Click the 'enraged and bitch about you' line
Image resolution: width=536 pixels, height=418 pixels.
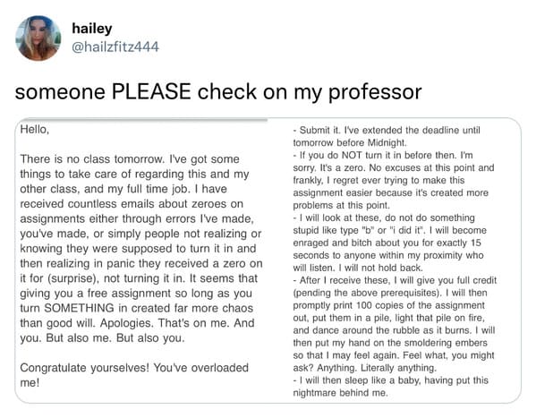point(387,243)
